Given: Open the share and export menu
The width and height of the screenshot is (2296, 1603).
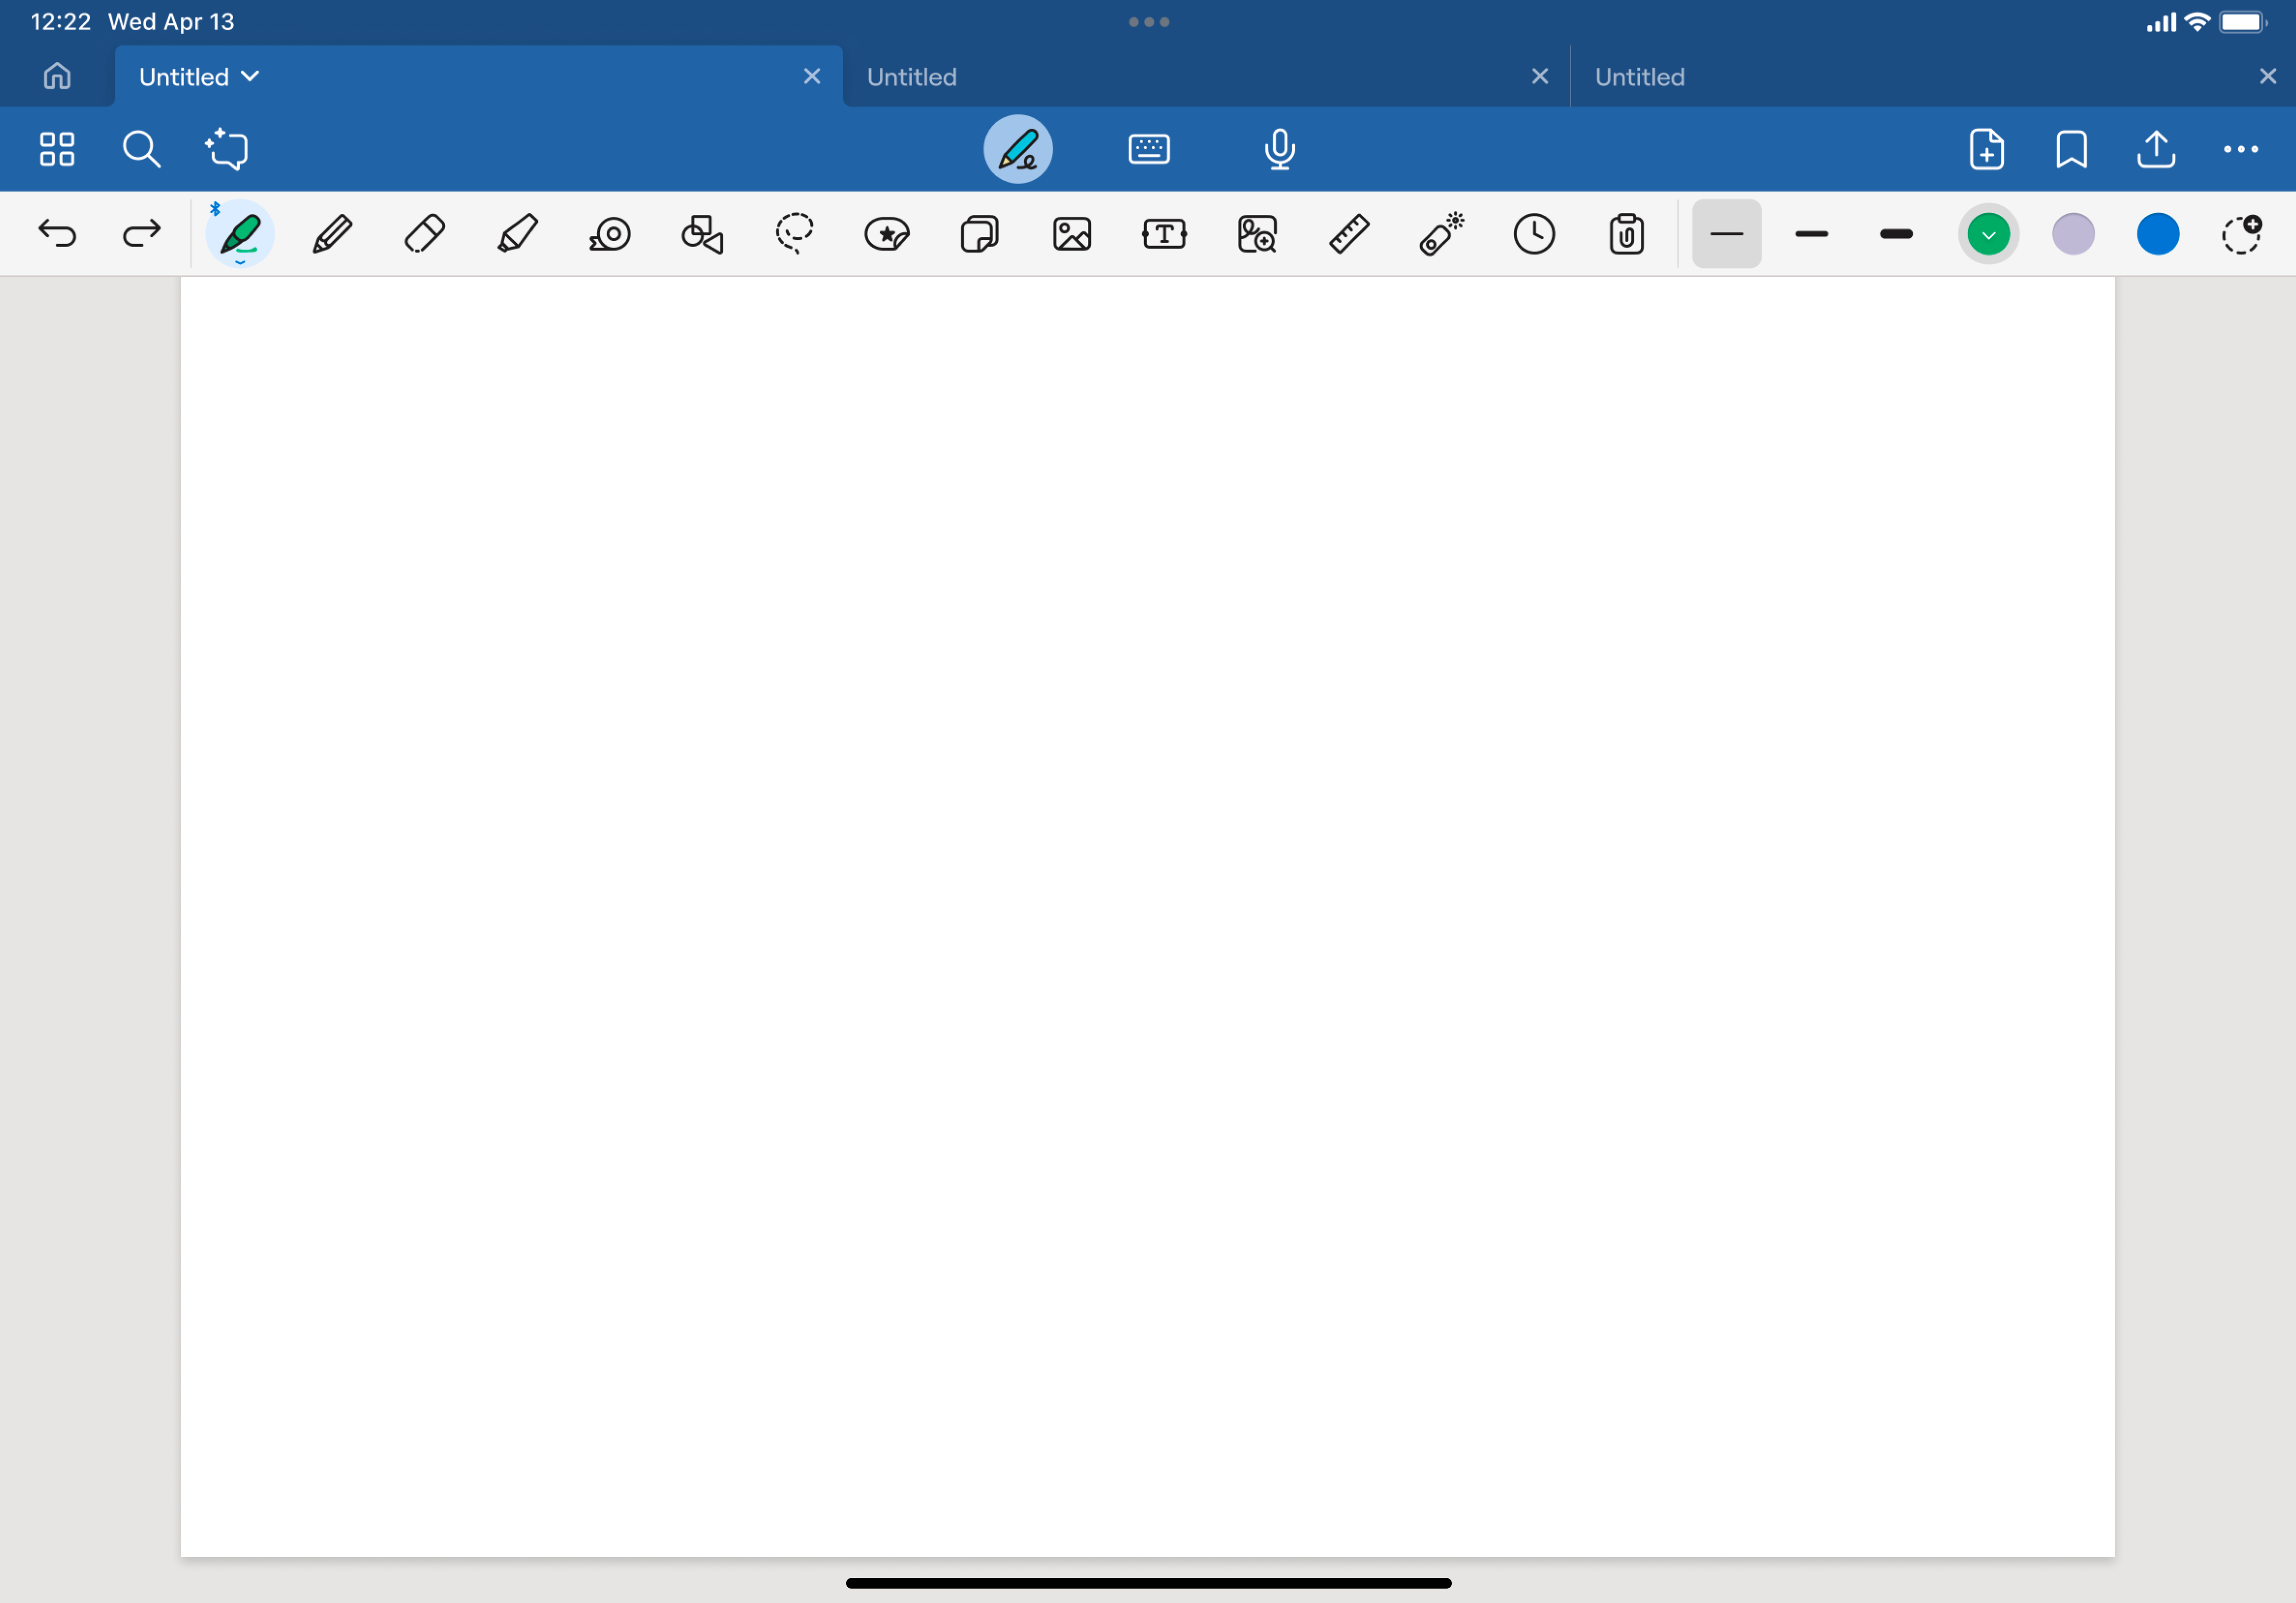Looking at the screenshot, I should [2156, 150].
